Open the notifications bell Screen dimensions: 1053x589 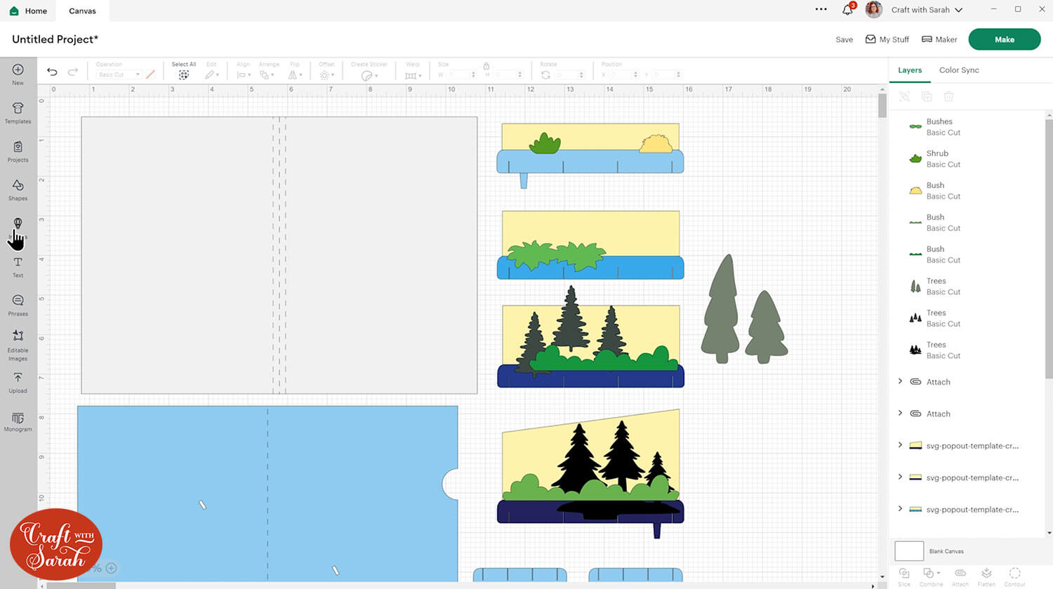[x=847, y=10]
